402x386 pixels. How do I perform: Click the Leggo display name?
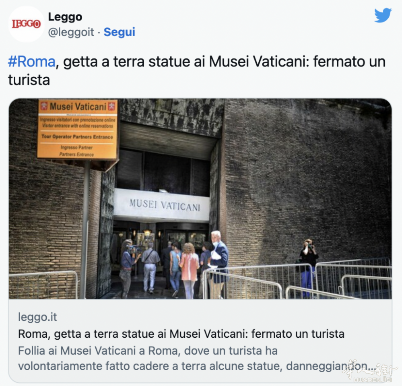[65, 17]
